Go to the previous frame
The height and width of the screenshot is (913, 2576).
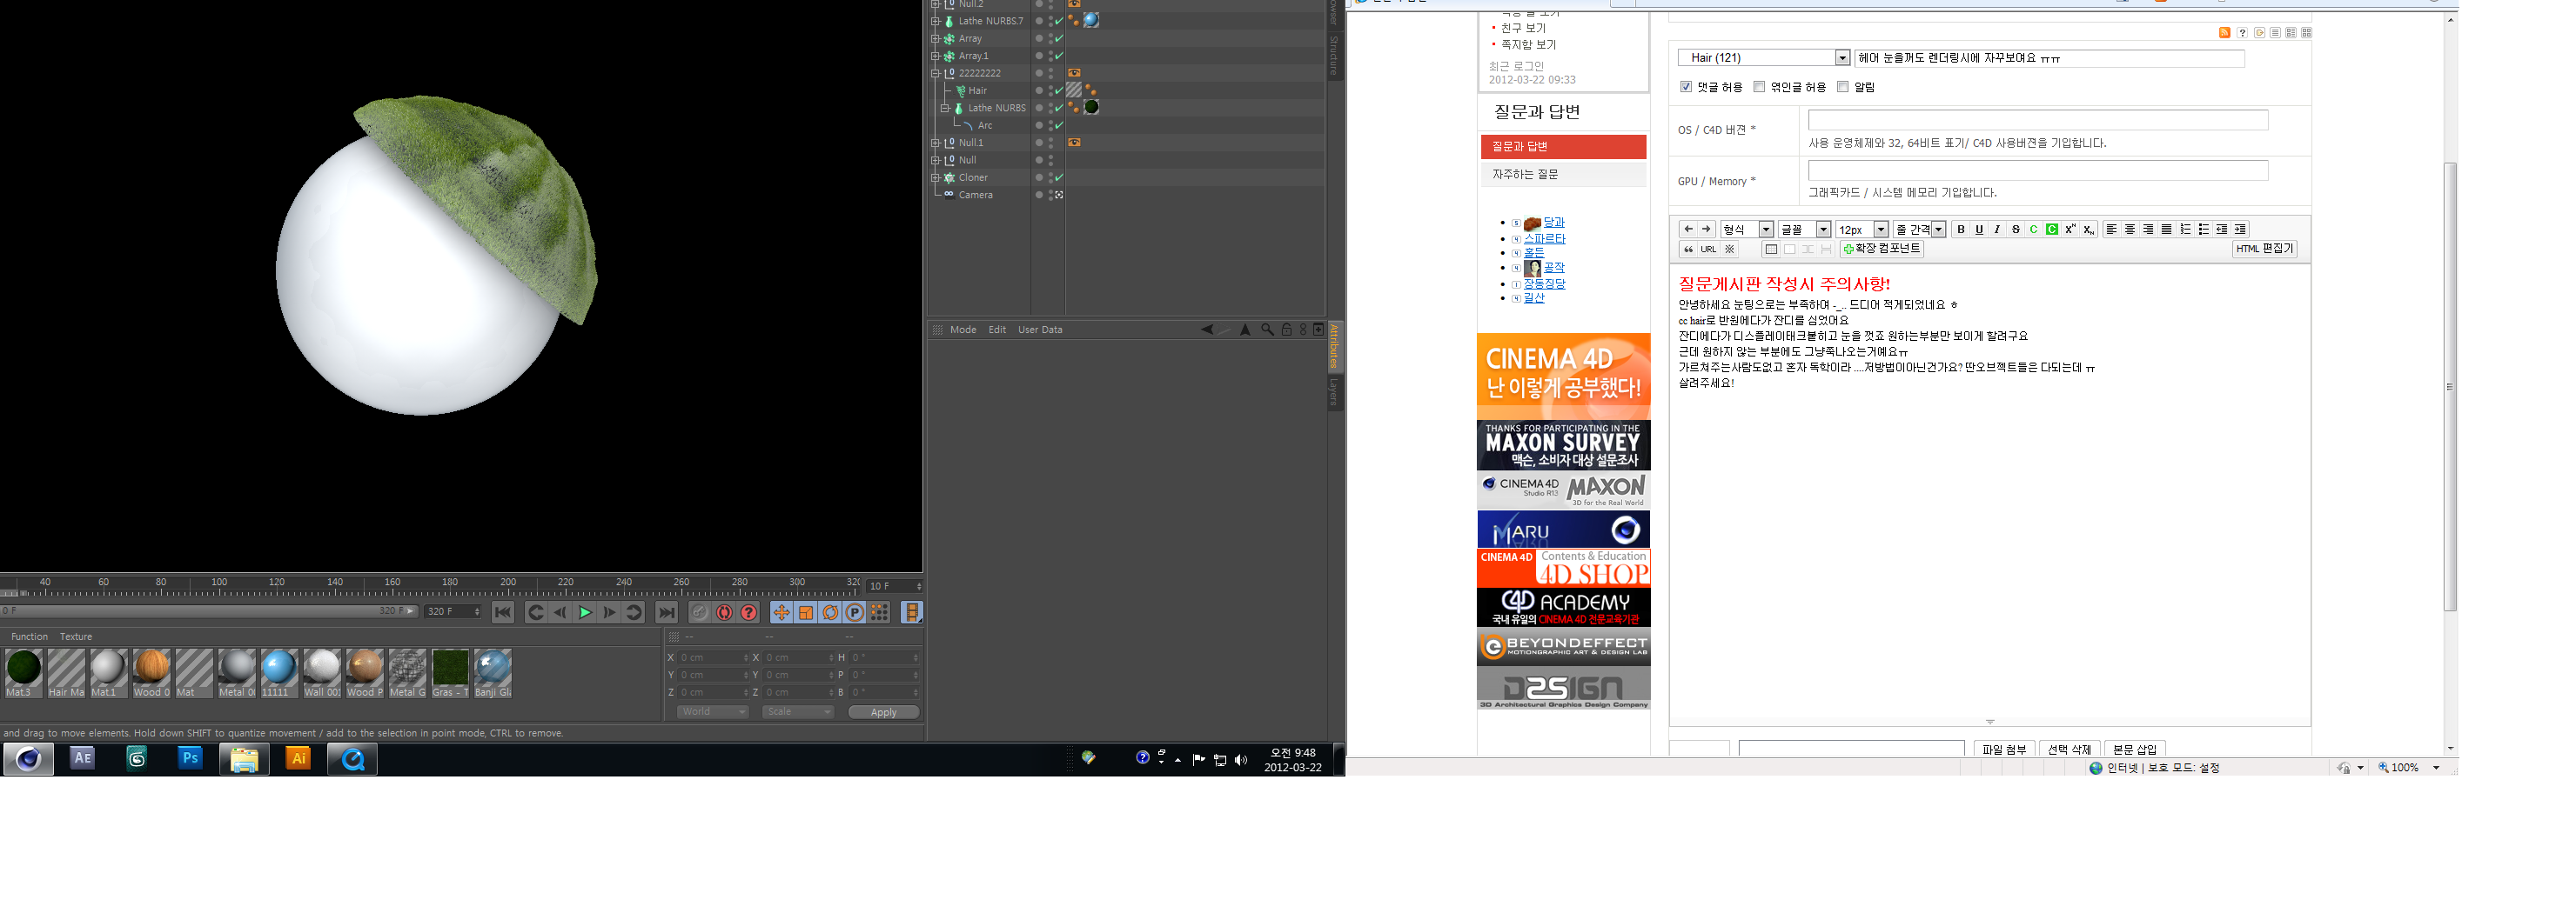coord(560,612)
